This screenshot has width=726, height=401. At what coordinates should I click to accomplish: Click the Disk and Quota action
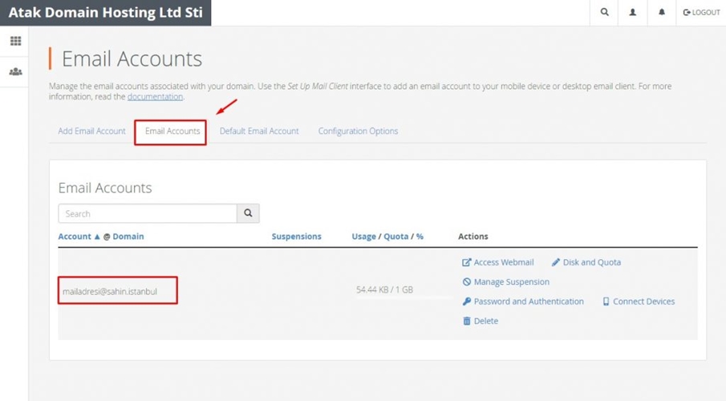(x=586, y=262)
